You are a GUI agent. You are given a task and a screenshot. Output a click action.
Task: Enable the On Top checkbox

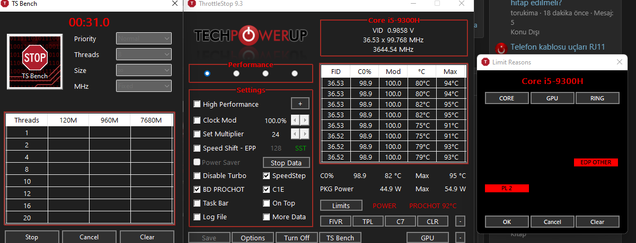[267, 203]
